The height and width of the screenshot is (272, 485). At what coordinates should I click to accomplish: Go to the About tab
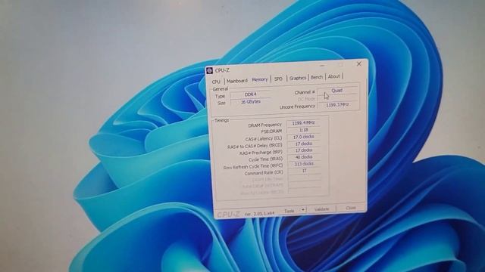(x=333, y=76)
